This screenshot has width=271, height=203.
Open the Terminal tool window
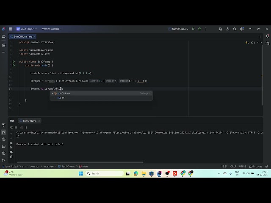[x=3, y=146]
